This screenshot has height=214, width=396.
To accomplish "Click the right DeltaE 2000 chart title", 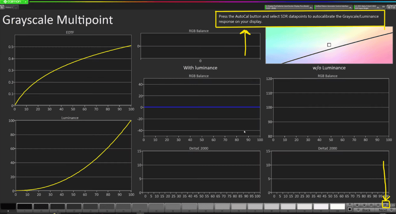I will [328, 148].
